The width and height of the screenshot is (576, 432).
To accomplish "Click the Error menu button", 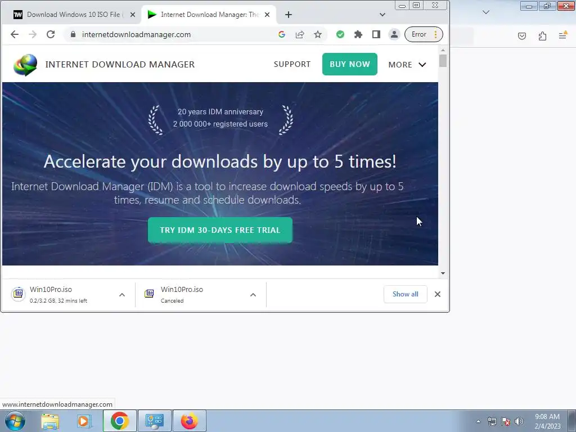I will point(424,34).
